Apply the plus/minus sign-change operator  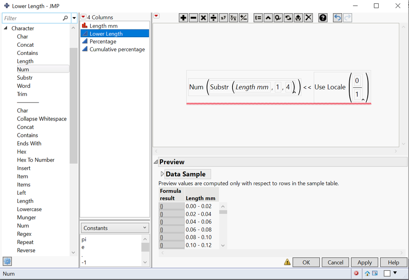point(243,18)
